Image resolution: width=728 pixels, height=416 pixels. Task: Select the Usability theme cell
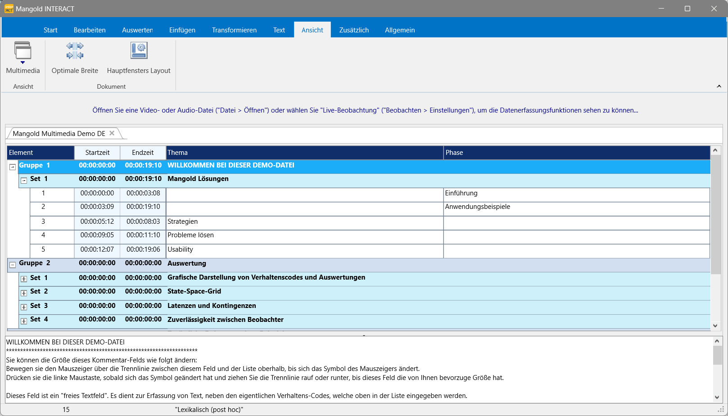point(305,251)
